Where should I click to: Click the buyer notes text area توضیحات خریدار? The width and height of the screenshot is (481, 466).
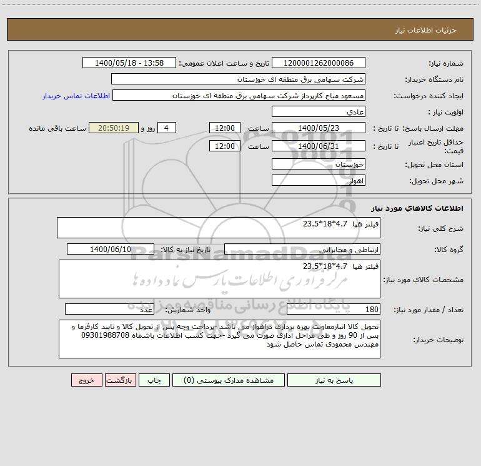point(219,339)
